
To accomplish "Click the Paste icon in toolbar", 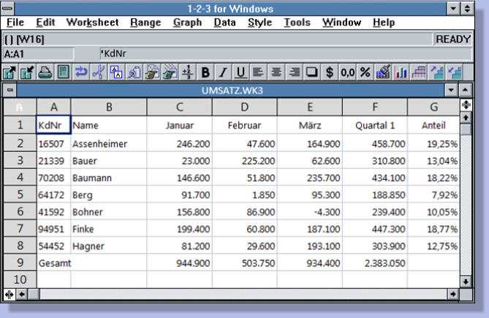I will 134,72.
